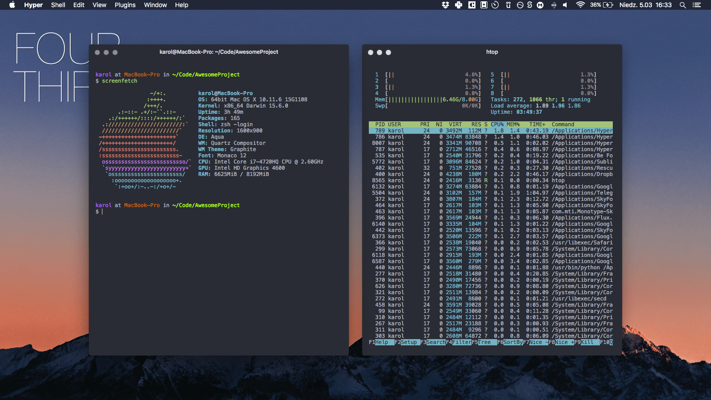Sort htop by the TIME+ column header
The width and height of the screenshot is (711, 400).
[x=537, y=124]
